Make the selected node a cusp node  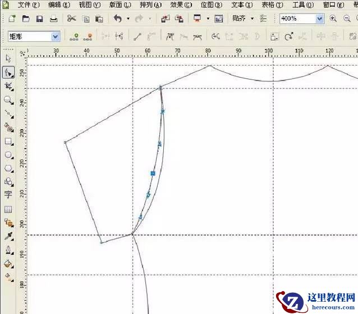(170, 36)
